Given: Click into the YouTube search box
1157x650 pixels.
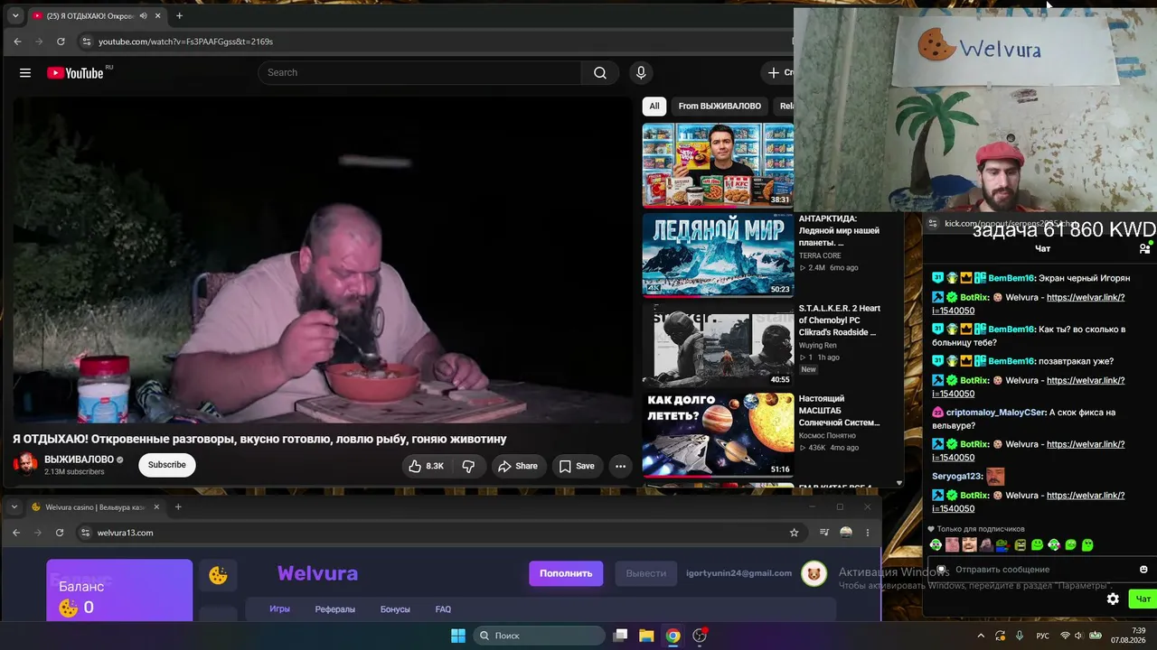Looking at the screenshot, I should [420, 73].
